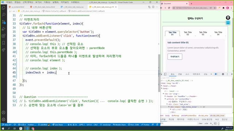Screen dimensions: 234x131
Task: Close the c_09_dom_tab_menu.js tab
Action: pos(116,7)
